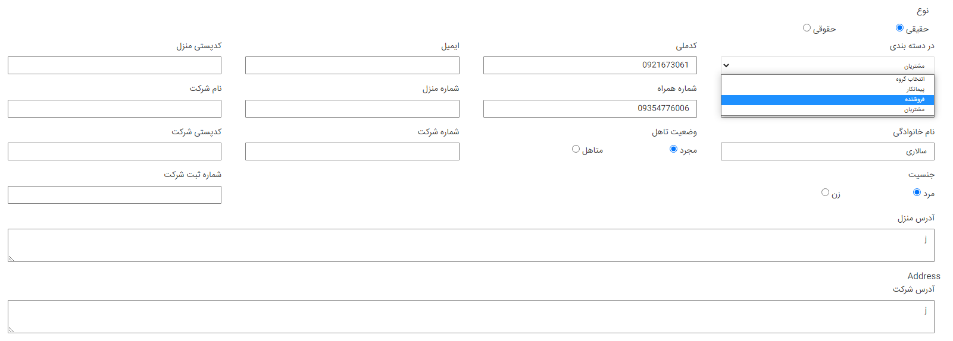Click the کدملی field containing 0921673061
The width and height of the screenshot is (953, 341).
tap(590, 65)
